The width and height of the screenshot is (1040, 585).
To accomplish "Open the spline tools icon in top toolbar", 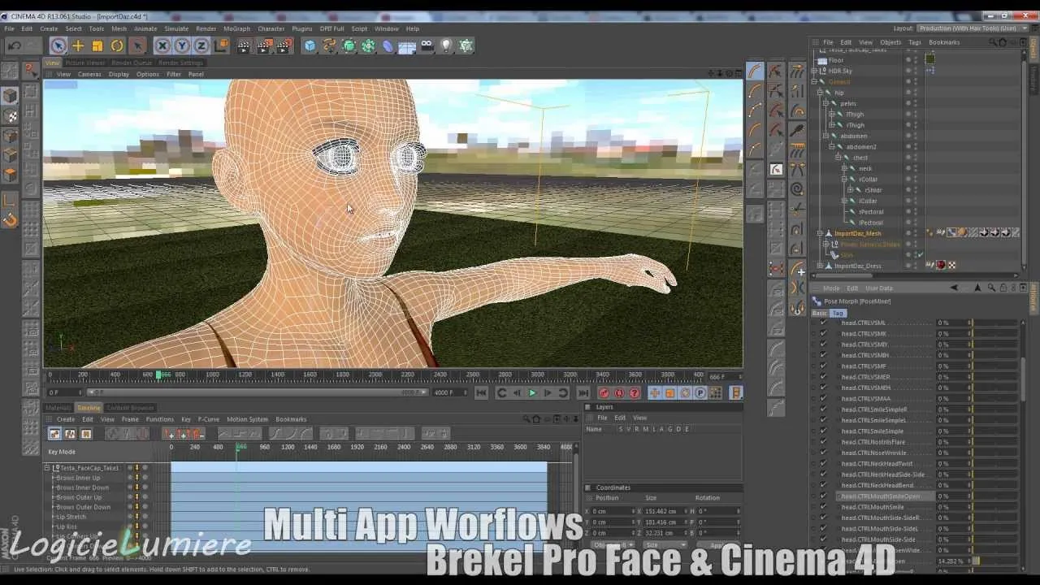I will 329,46.
